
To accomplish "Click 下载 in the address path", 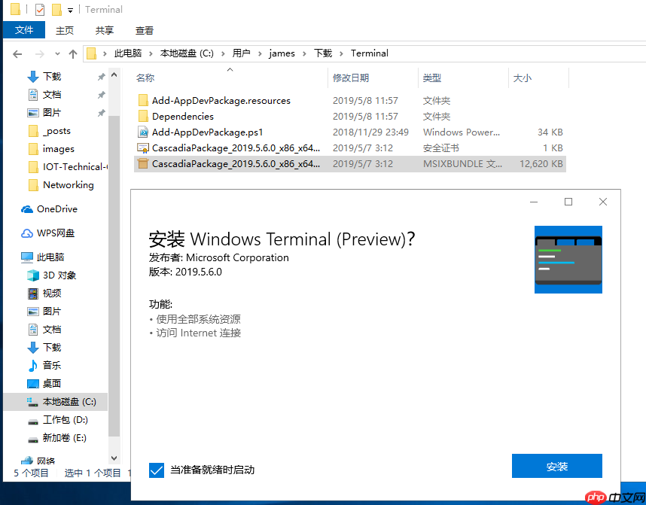I will (323, 53).
